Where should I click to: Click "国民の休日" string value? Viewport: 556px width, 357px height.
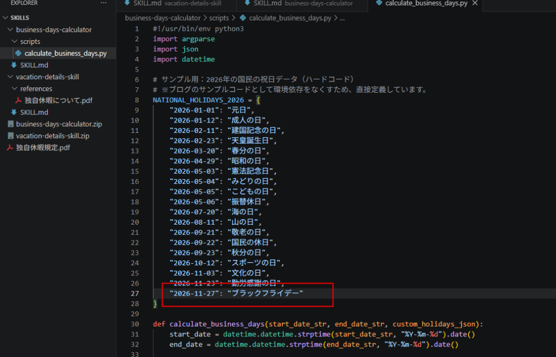[x=250, y=243]
